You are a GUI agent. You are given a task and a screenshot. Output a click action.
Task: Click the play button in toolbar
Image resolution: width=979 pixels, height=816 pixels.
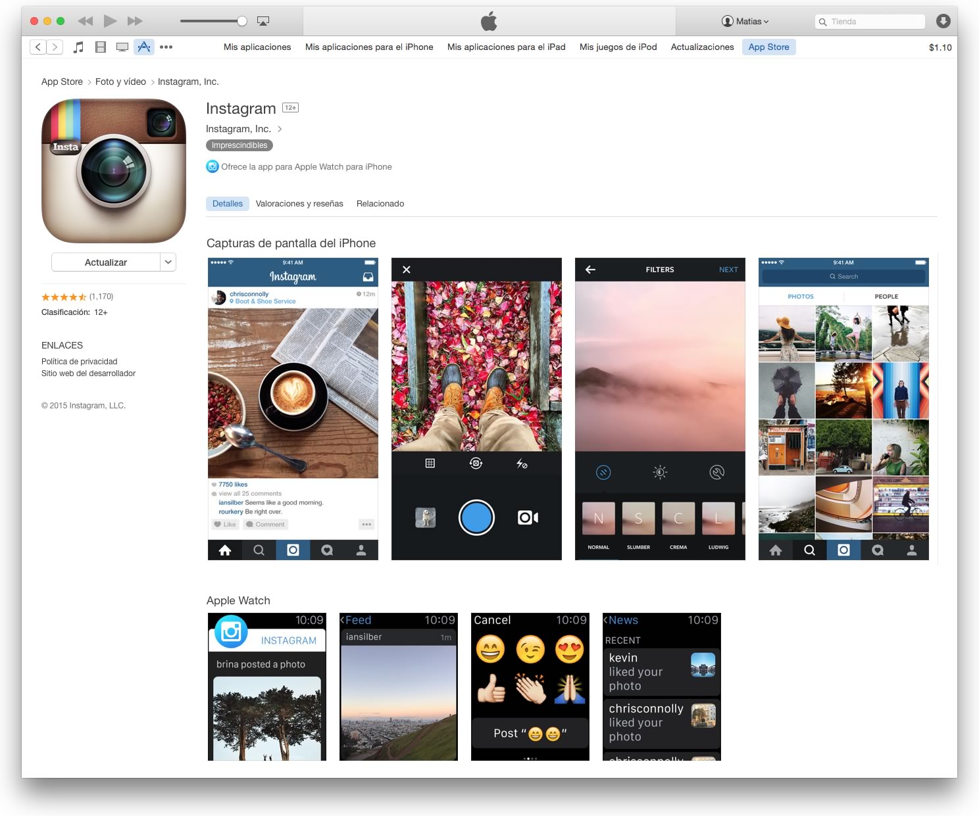111,21
